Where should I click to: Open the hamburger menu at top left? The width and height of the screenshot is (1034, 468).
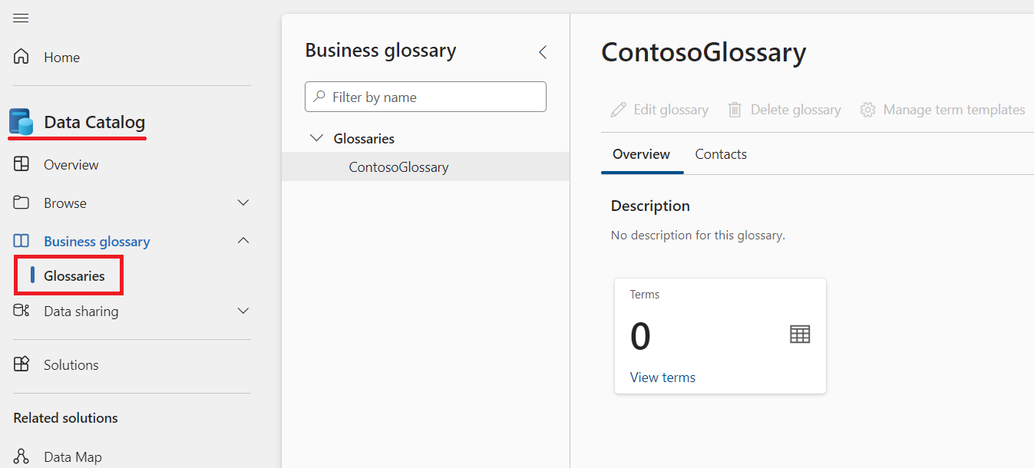20,17
